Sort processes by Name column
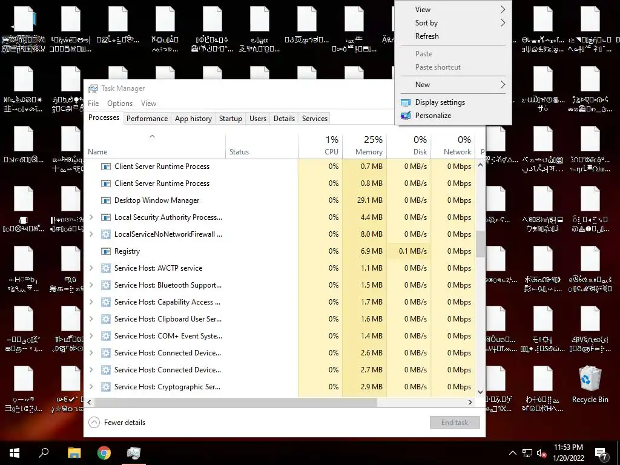 click(x=154, y=147)
